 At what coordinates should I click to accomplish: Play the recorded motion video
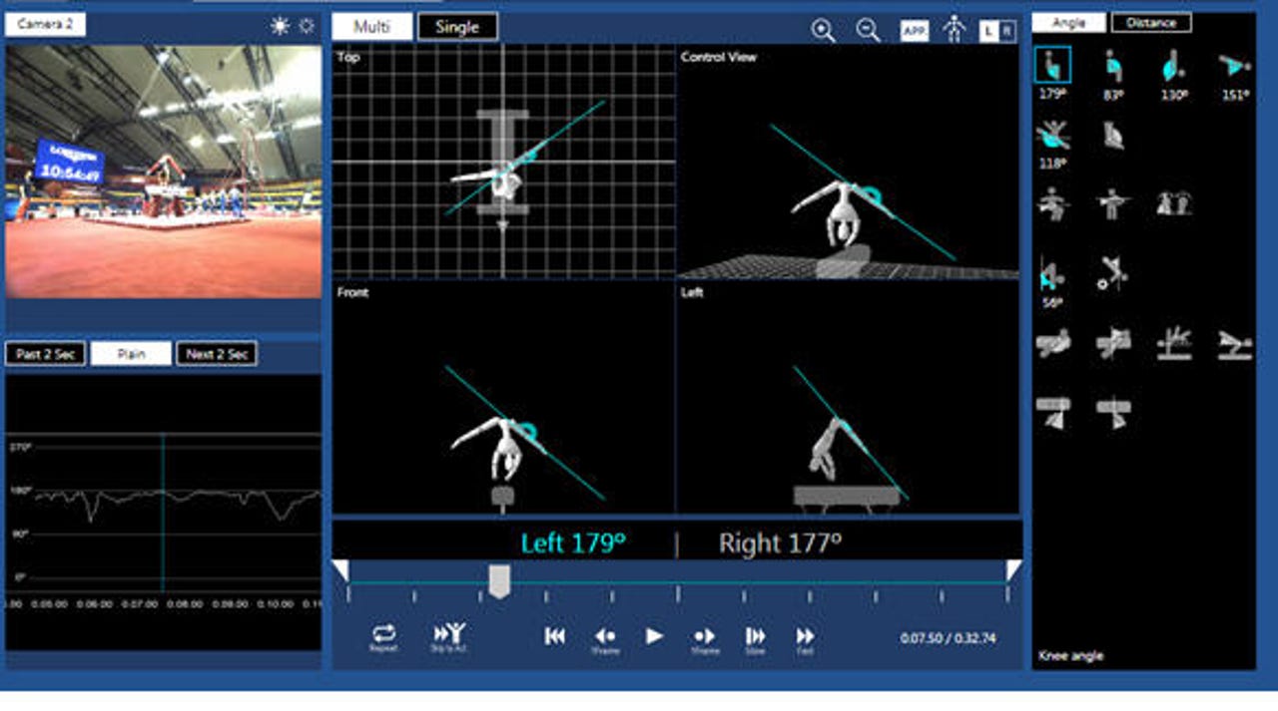point(654,636)
